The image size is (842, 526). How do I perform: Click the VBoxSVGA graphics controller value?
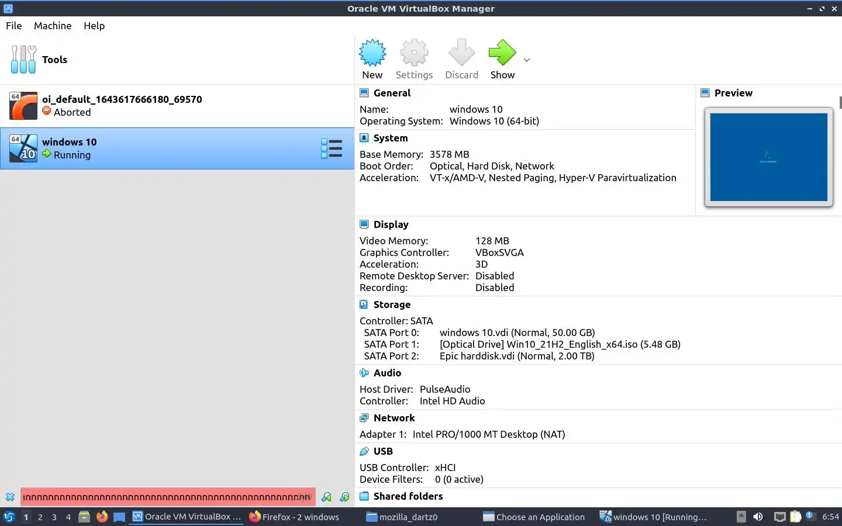(499, 252)
